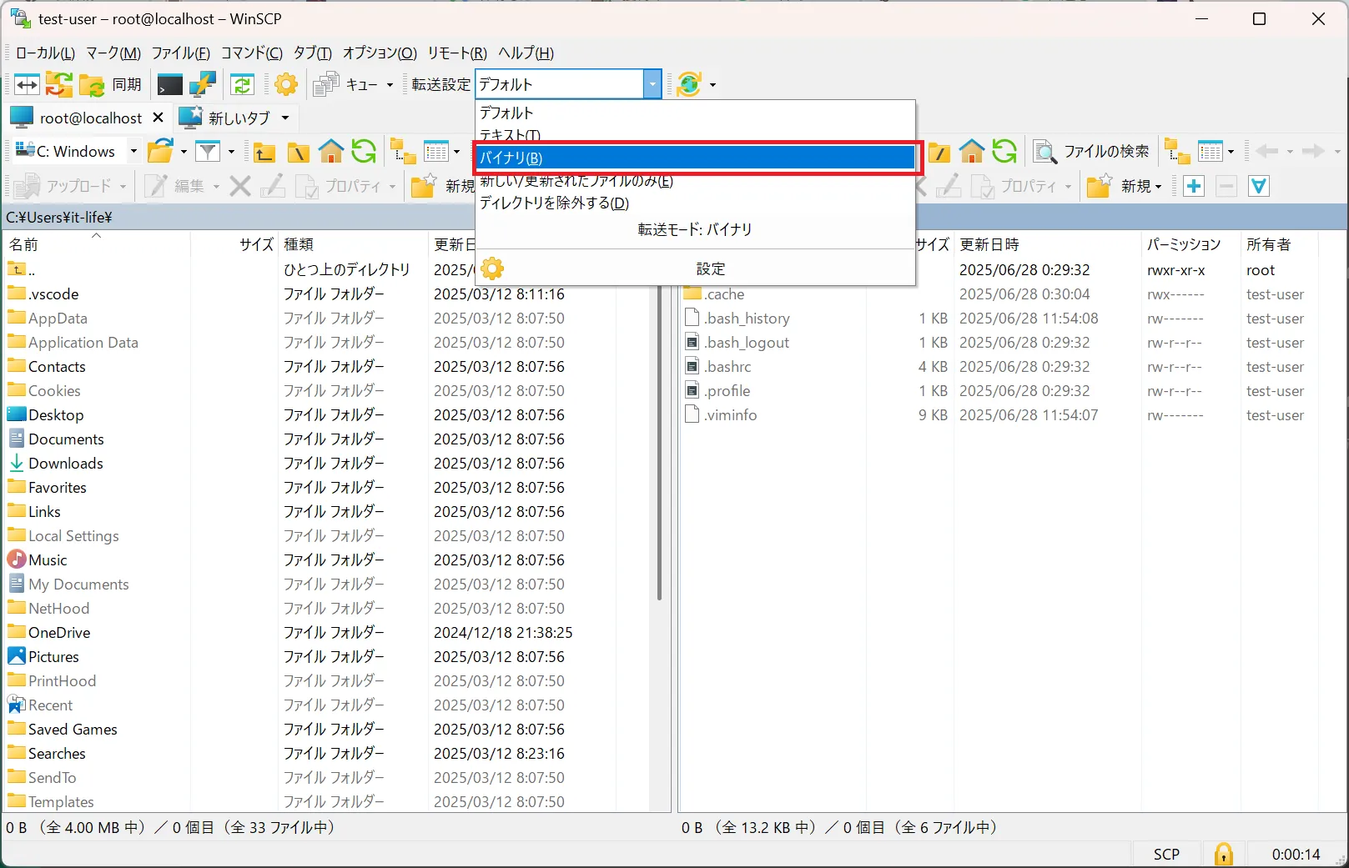Go to local root directory icon
Image resolution: width=1349 pixels, height=868 pixels.
coord(298,152)
